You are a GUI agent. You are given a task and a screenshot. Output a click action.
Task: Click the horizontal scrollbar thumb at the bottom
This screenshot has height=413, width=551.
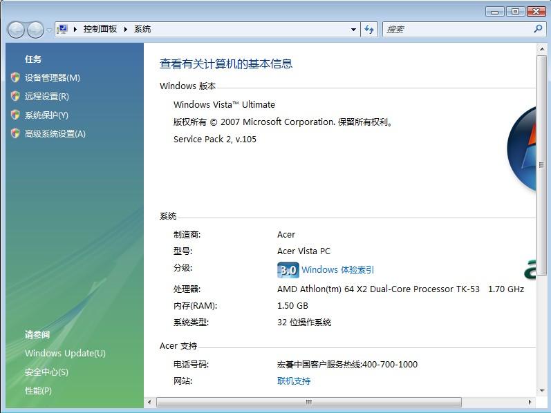pyautogui.click(x=308, y=402)
